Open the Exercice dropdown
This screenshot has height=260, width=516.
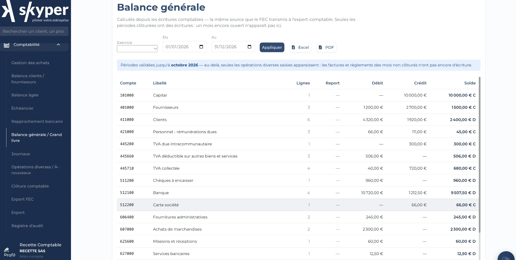(137, 48)
